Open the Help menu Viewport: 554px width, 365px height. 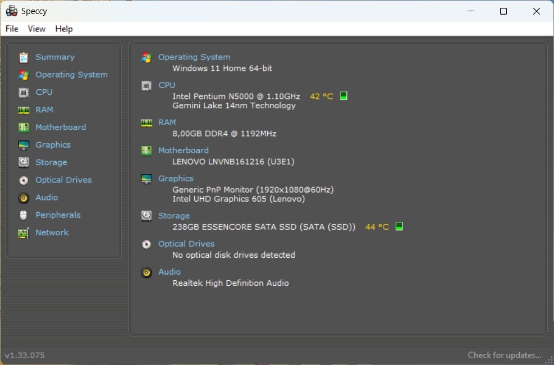point(63,29)
